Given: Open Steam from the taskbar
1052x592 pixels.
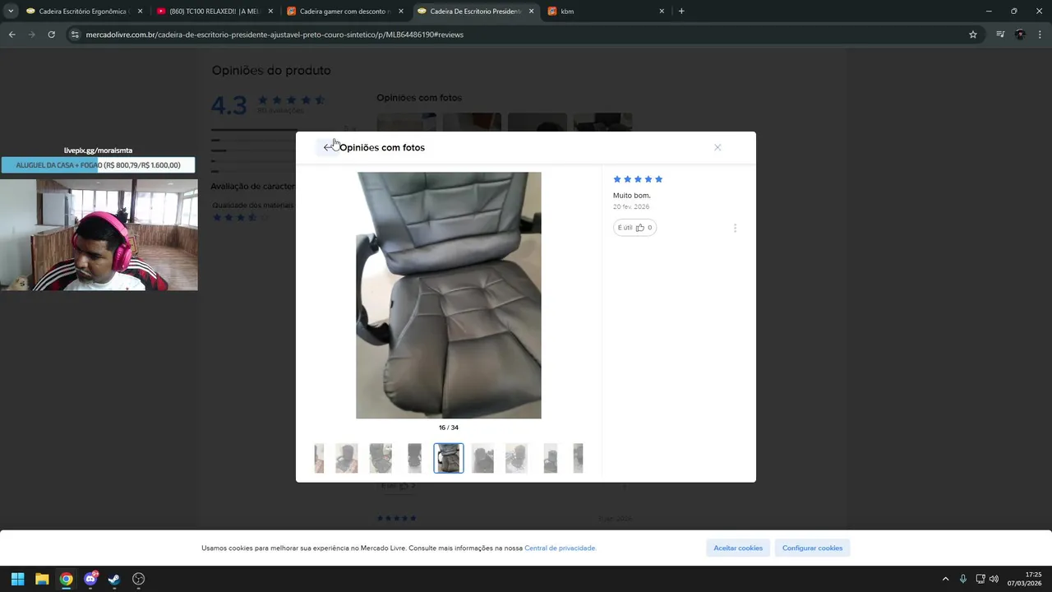Looking at the screenshot, I should coord(114,579).
